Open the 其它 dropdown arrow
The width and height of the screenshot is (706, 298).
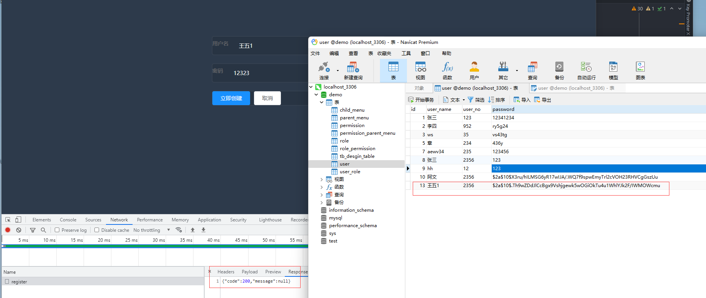coord(517,70)
